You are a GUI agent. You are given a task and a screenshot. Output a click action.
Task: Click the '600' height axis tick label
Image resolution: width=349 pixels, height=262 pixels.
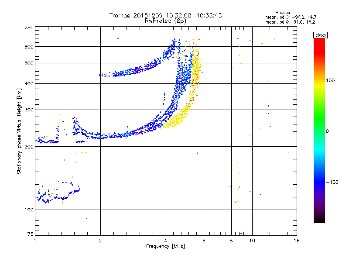(x=29, y=47)
